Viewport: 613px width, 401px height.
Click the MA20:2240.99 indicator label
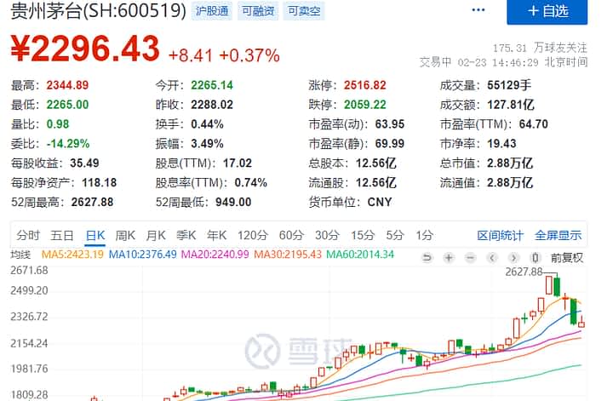coord(215,255)
